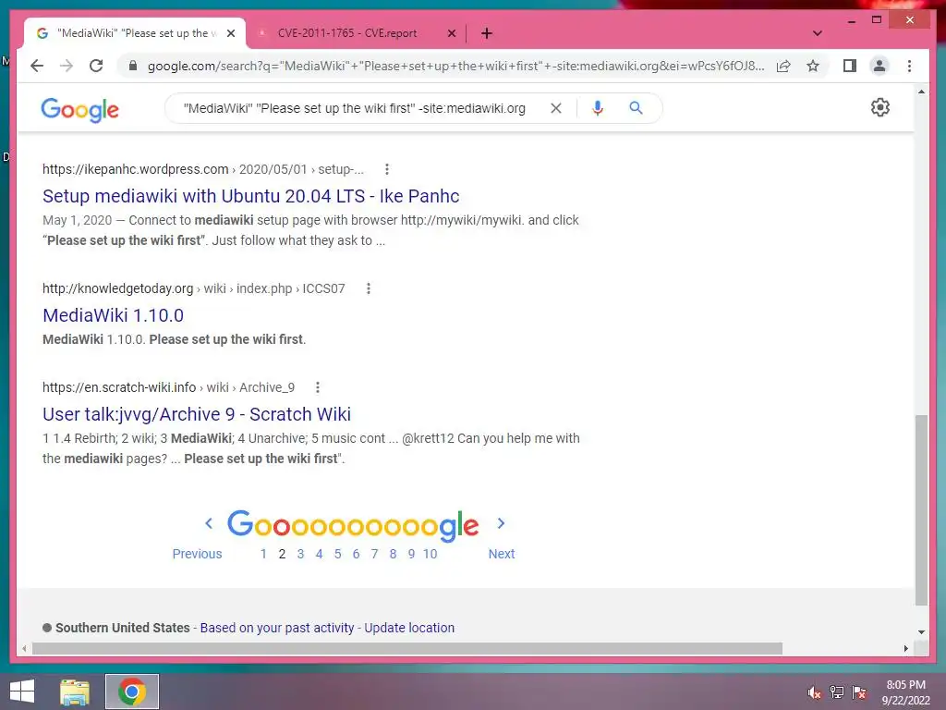Image resolution: width=946 pixels, height=710 pixels.
Task: Jump to results page 8
Action: pyautogui.click(x=393, y=554)
